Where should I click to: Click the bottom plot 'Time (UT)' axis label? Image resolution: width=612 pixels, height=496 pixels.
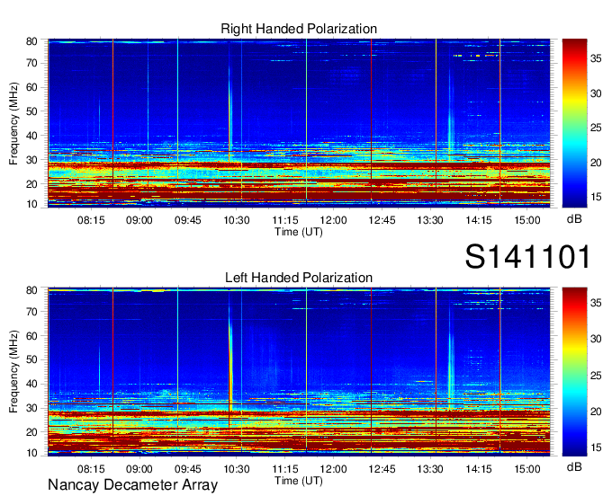pos(299,481)
